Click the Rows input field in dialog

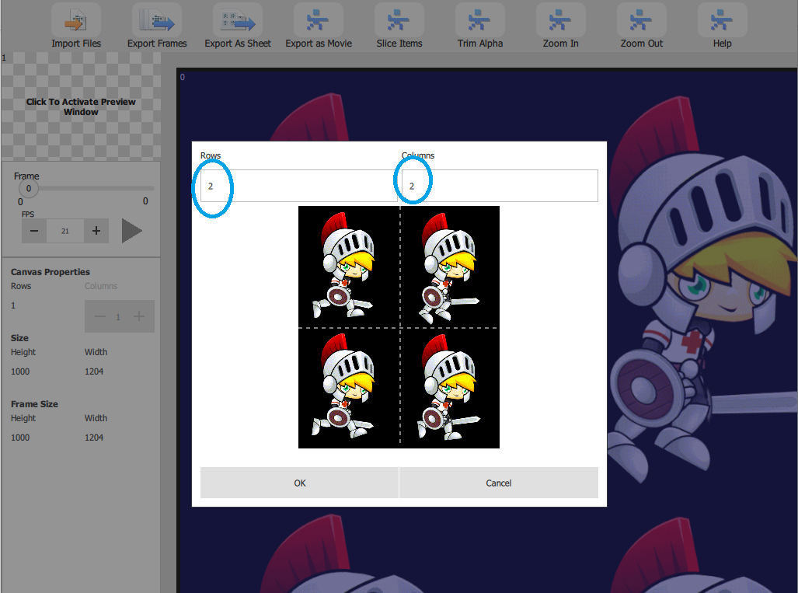298,186
